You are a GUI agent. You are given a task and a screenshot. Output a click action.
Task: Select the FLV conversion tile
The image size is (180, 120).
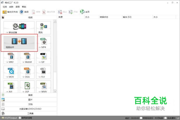[43, 72]
